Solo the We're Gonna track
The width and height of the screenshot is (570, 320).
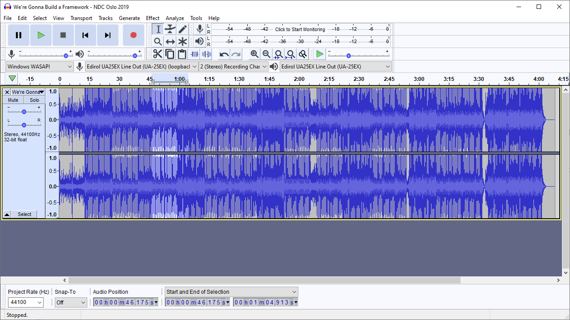pos(34,100)
